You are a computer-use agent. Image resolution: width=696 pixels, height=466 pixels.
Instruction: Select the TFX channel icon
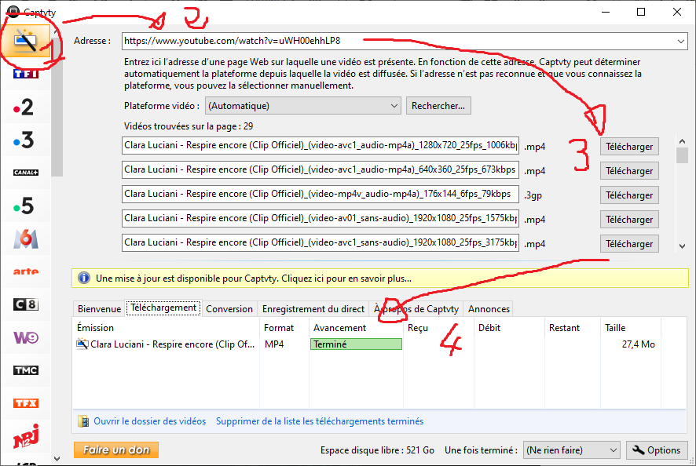tap(26, 403)
